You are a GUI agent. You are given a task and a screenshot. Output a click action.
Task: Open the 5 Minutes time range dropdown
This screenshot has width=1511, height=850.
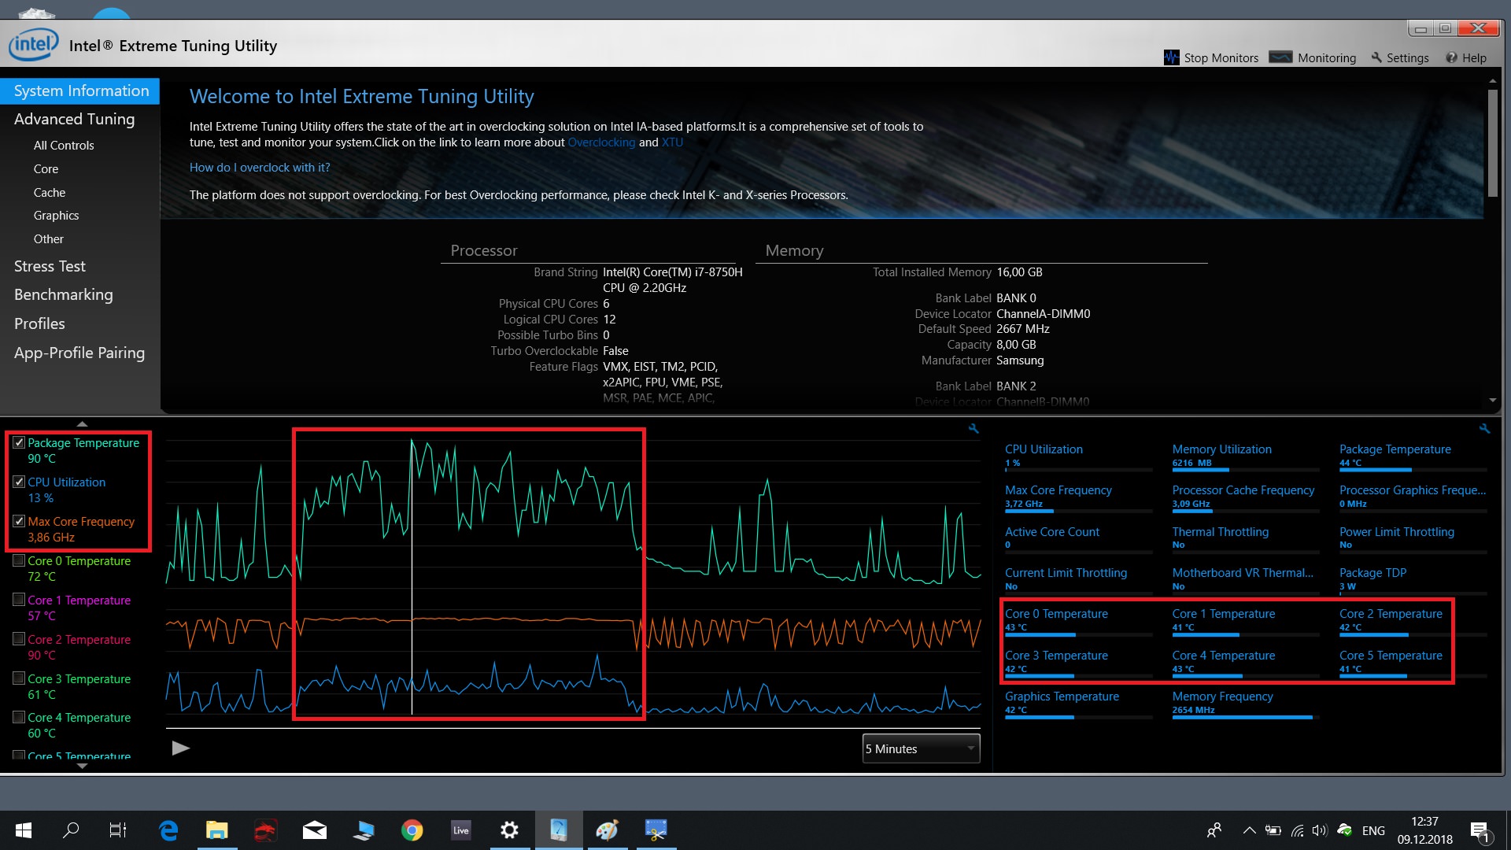(x=922, y=748)
